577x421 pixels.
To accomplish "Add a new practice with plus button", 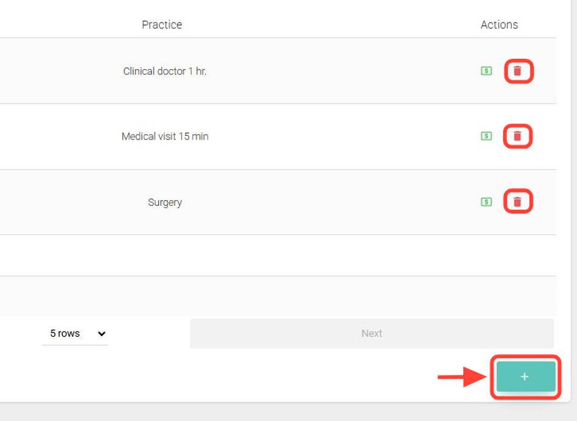I will pyautogui.click(x=525, y=377).
